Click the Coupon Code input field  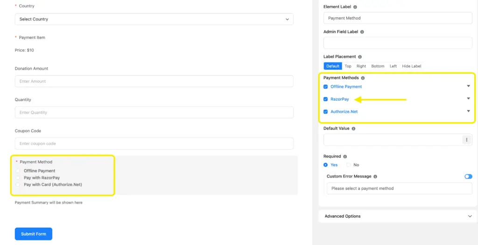point(154,143)
